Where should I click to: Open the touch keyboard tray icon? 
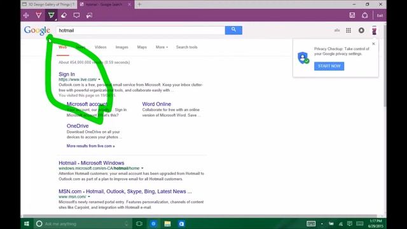[x=311, y=223]
